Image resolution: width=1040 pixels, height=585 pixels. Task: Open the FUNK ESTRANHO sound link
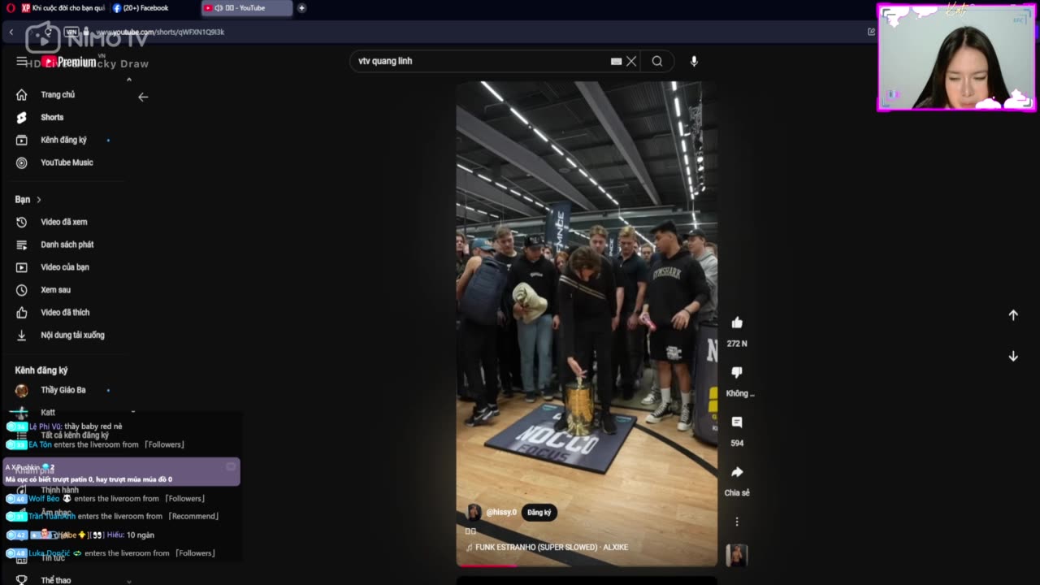[x=552, y=548]
